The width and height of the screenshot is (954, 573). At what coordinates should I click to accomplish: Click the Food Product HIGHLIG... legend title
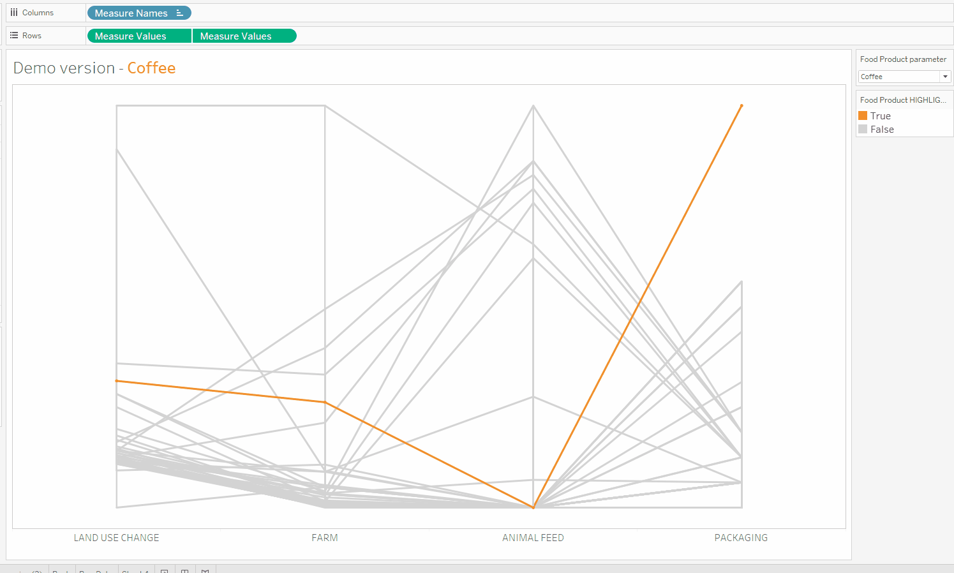tap(903, 100)
